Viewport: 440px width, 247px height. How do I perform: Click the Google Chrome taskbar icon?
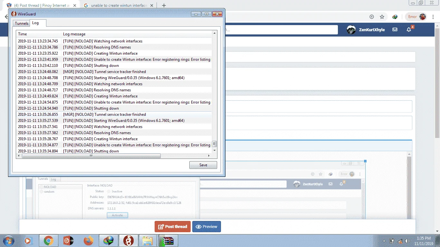click(49, 241)
